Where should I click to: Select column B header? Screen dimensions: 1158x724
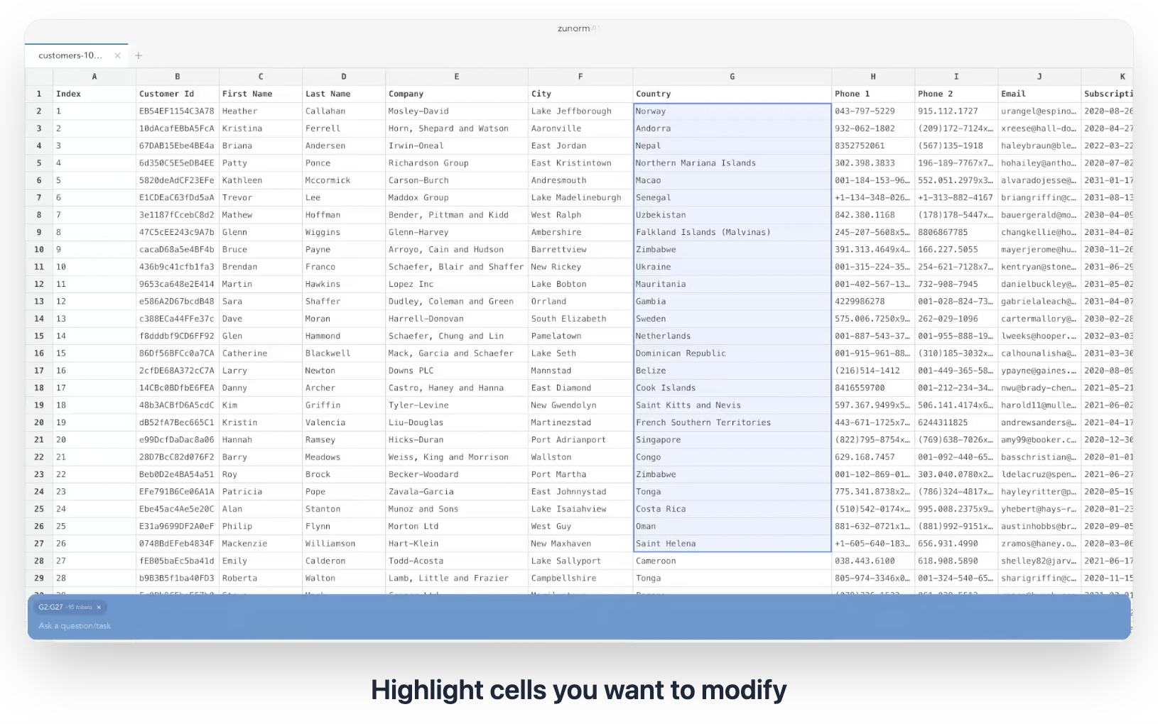178,77
